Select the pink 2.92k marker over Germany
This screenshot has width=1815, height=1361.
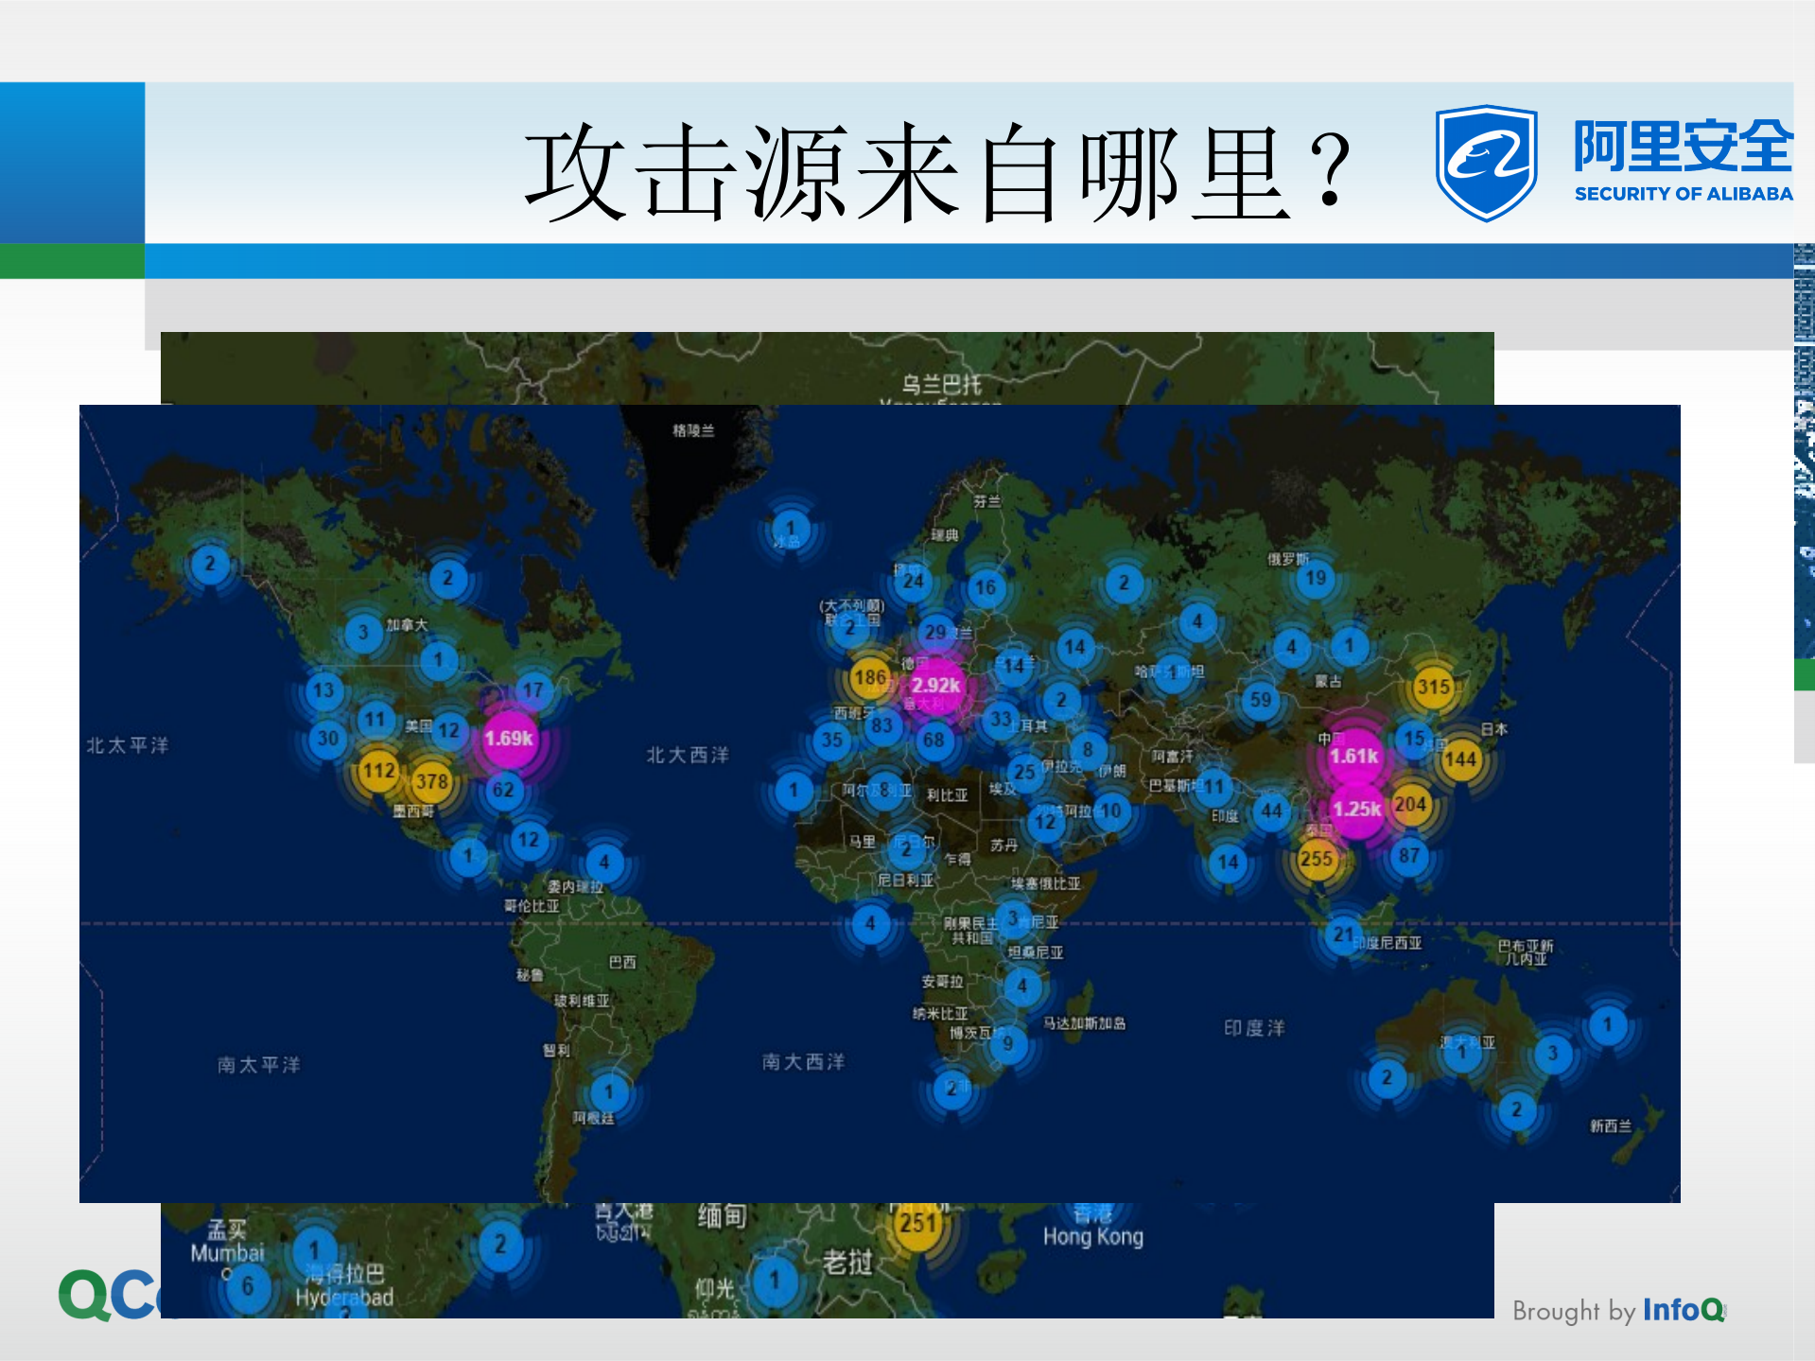tap(938, 688)
